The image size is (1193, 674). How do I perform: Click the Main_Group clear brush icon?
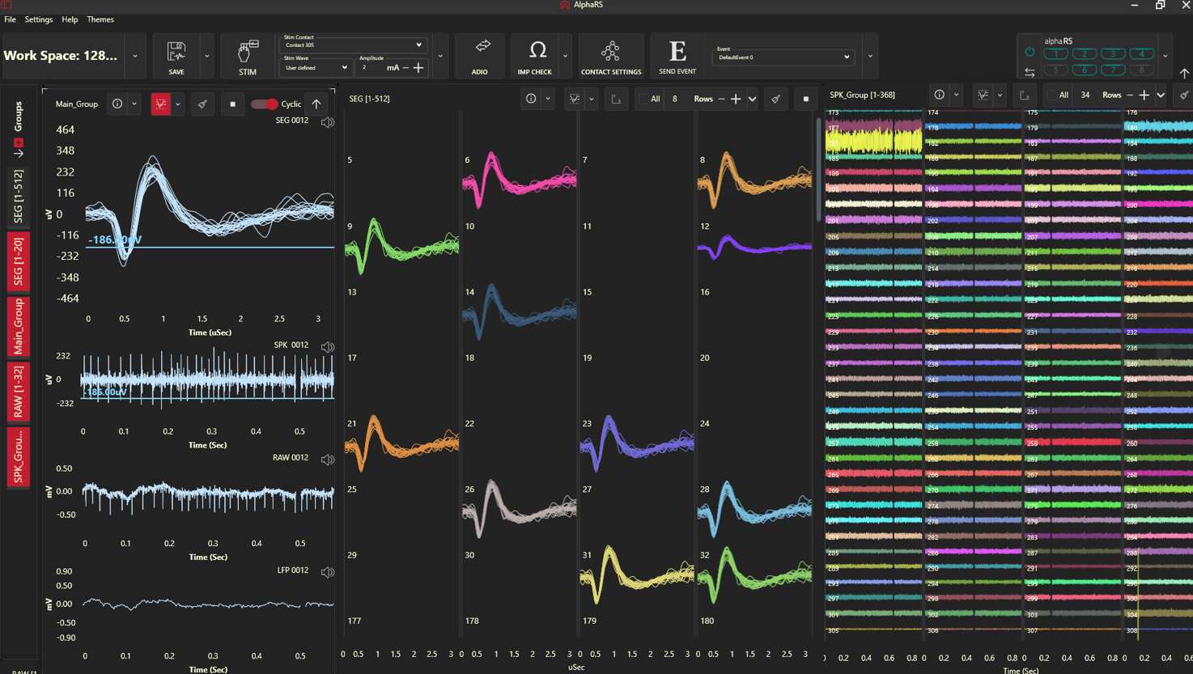[x=202, y=104]
